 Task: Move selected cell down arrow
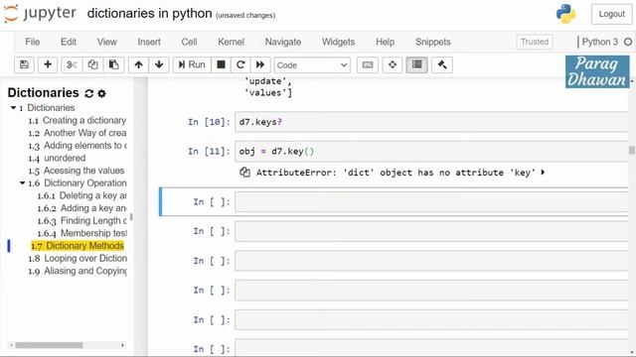click(x=159, y=64)
